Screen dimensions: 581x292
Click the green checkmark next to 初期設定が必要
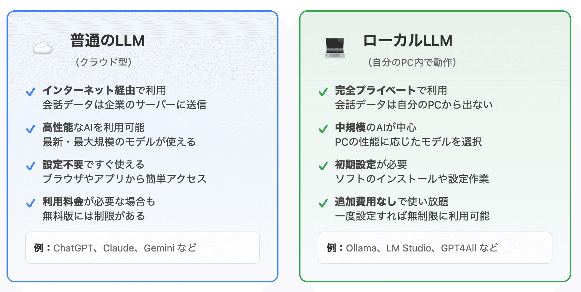[323, 166]
